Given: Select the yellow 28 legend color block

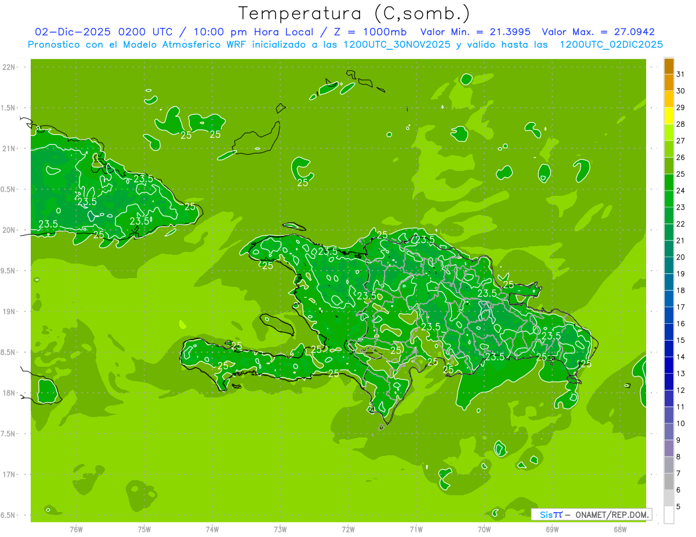Looking at the screenshot, I should pyautogui.click(x=669, y=116).
